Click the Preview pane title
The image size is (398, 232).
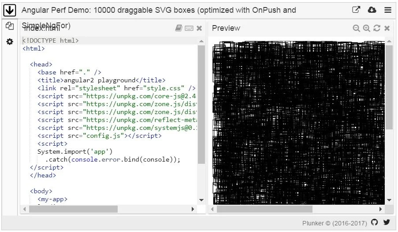tap(226, 28)
